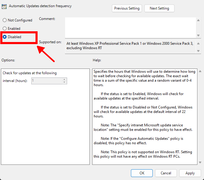Screen dimensions: 204x180
Task: Select the Not Configured radio button
Action: (x=4, y=20)
